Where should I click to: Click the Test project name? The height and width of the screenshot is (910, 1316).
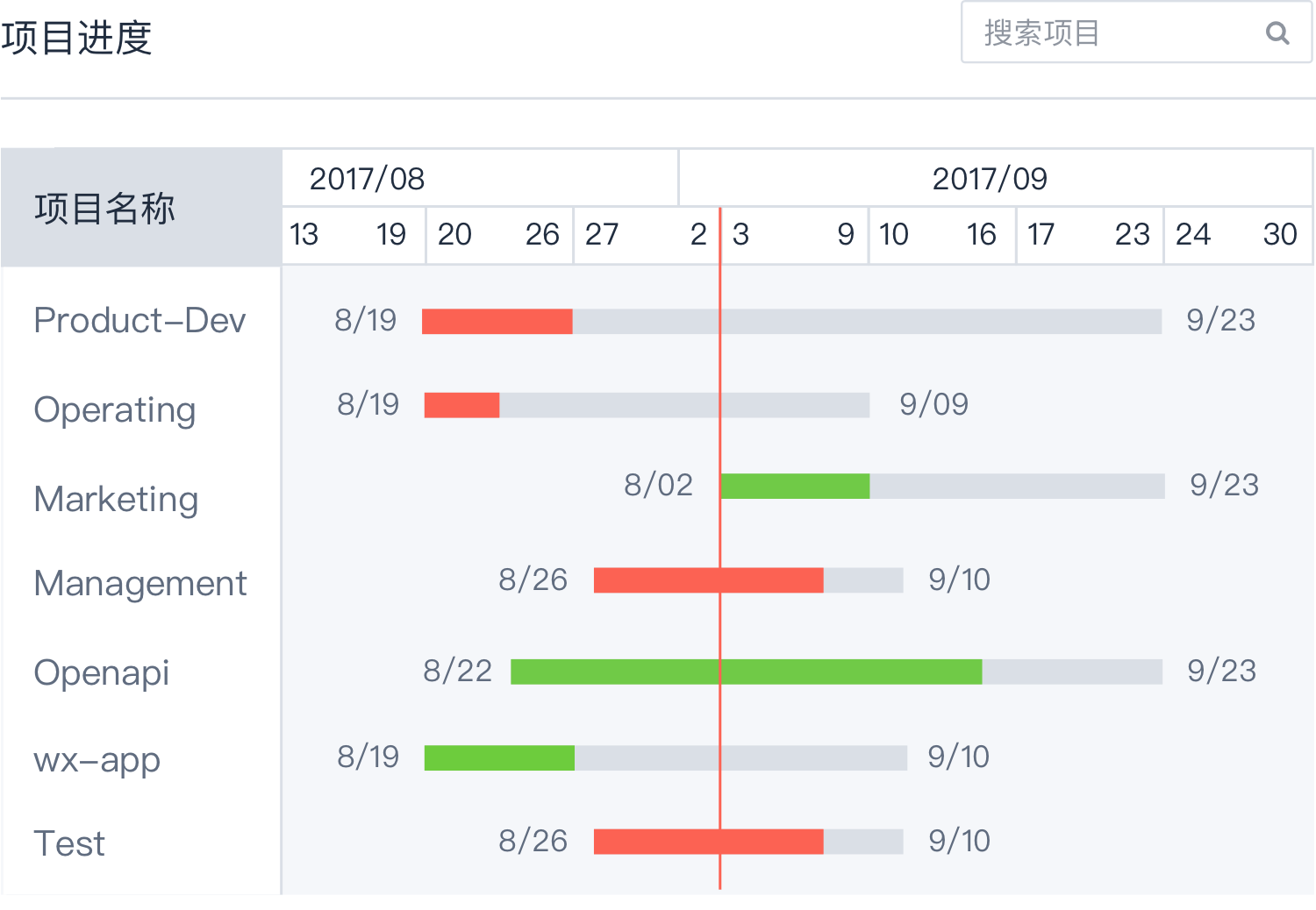(69, 843)
